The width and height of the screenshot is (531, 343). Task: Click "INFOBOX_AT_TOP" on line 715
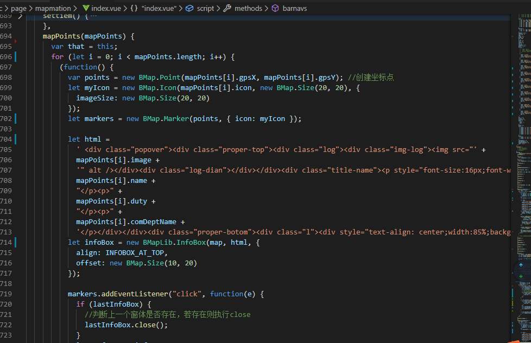[135, 253]
